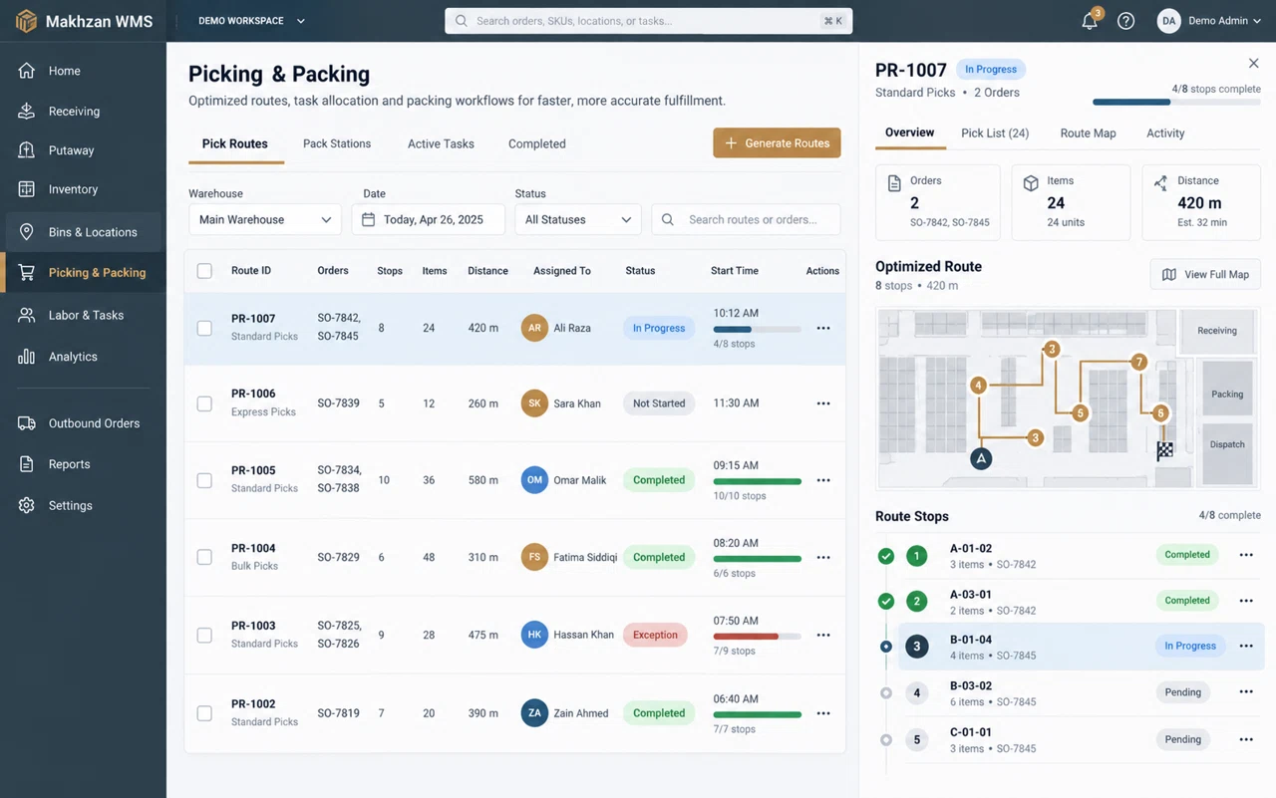Check the PR-1003 row checkbox
Image resolution: width=1276 pixels, height=798 pixels.
tap(204, 635)
